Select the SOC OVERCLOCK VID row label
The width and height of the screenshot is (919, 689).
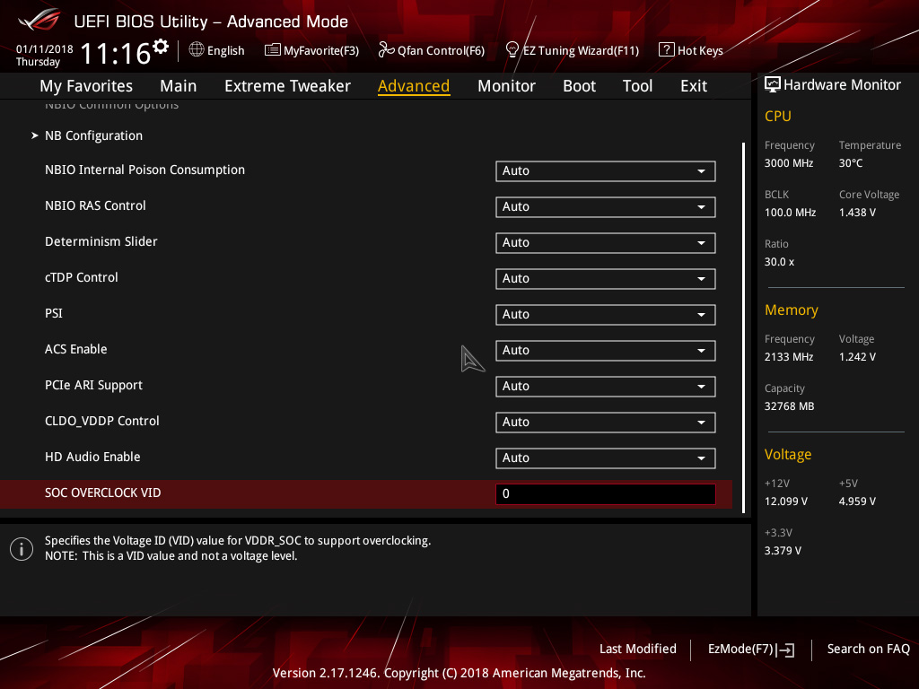pos(103,493)
